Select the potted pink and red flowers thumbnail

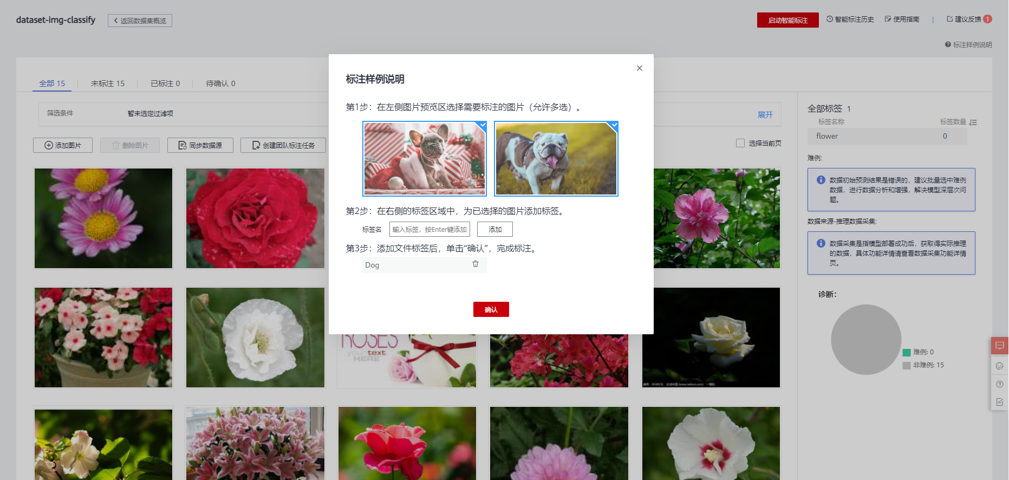point(103,338)
